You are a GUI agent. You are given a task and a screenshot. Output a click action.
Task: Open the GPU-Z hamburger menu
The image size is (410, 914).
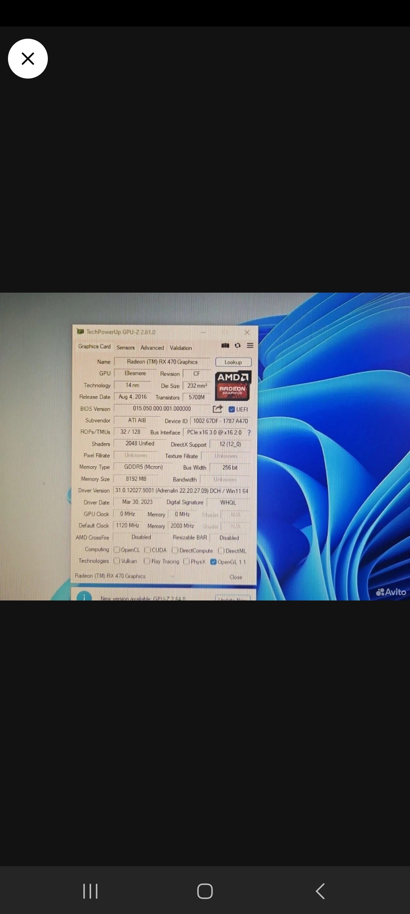click(x=250, y=345)
